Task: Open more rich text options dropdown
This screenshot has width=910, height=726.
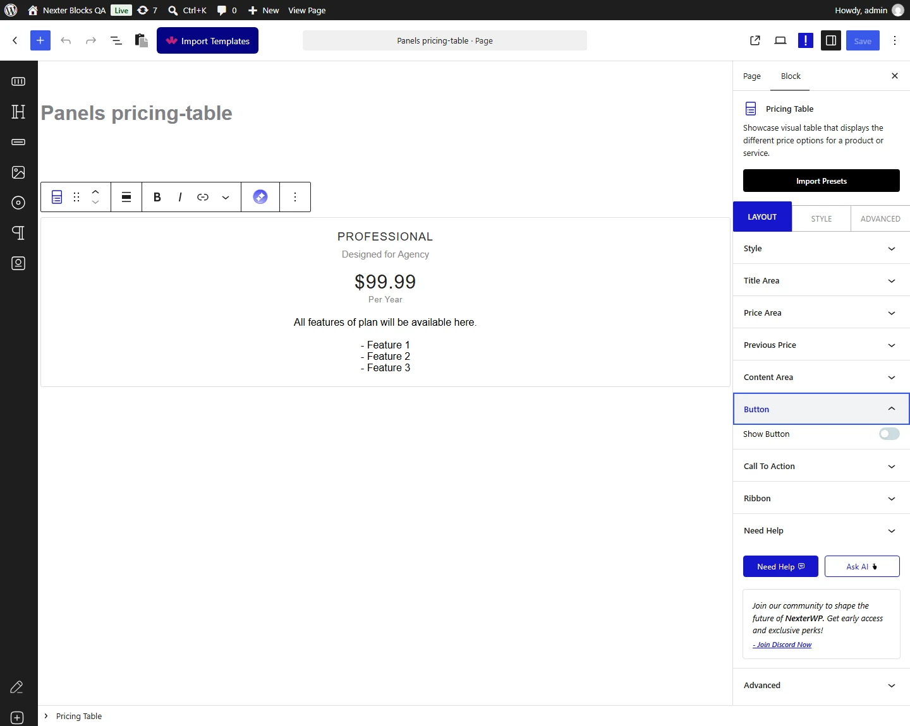Action: click(x=226, y=197)
